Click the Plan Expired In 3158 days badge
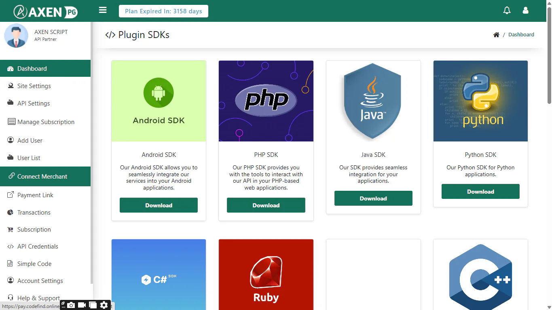 coord(163,11)
